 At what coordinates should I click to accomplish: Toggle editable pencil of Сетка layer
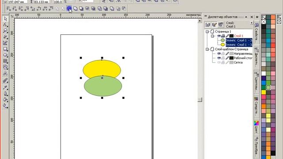pos(227,62)
